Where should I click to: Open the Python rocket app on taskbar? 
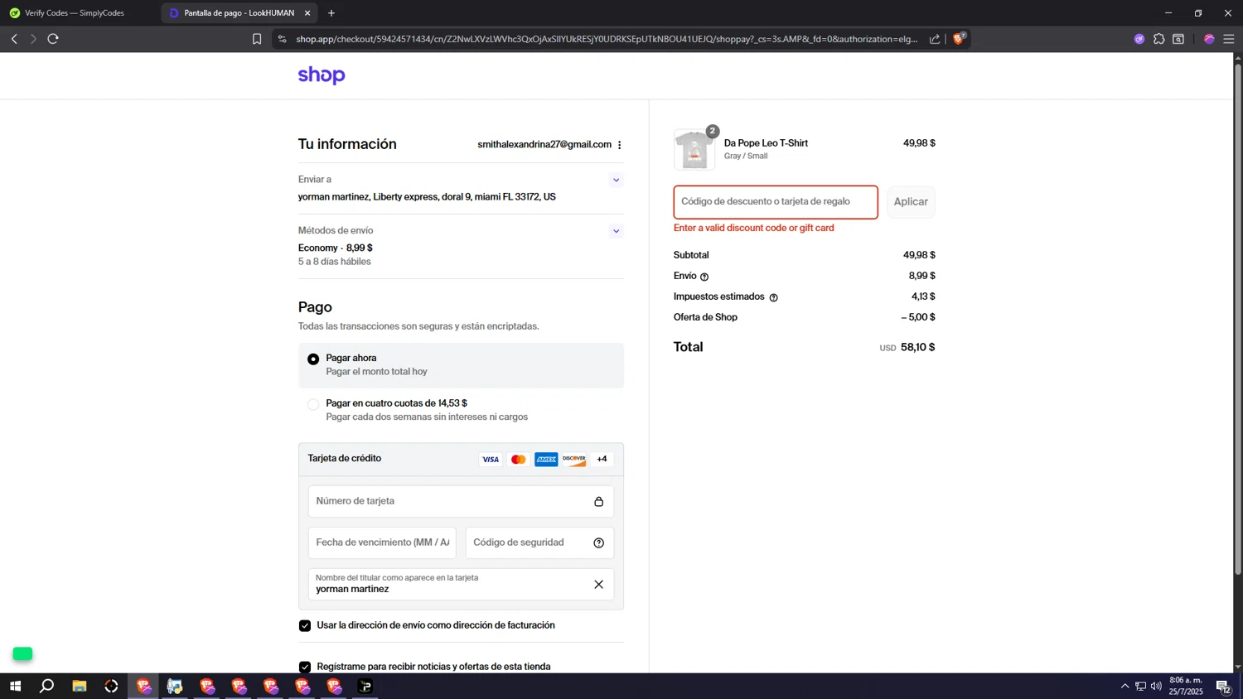(x=175, y=687)
